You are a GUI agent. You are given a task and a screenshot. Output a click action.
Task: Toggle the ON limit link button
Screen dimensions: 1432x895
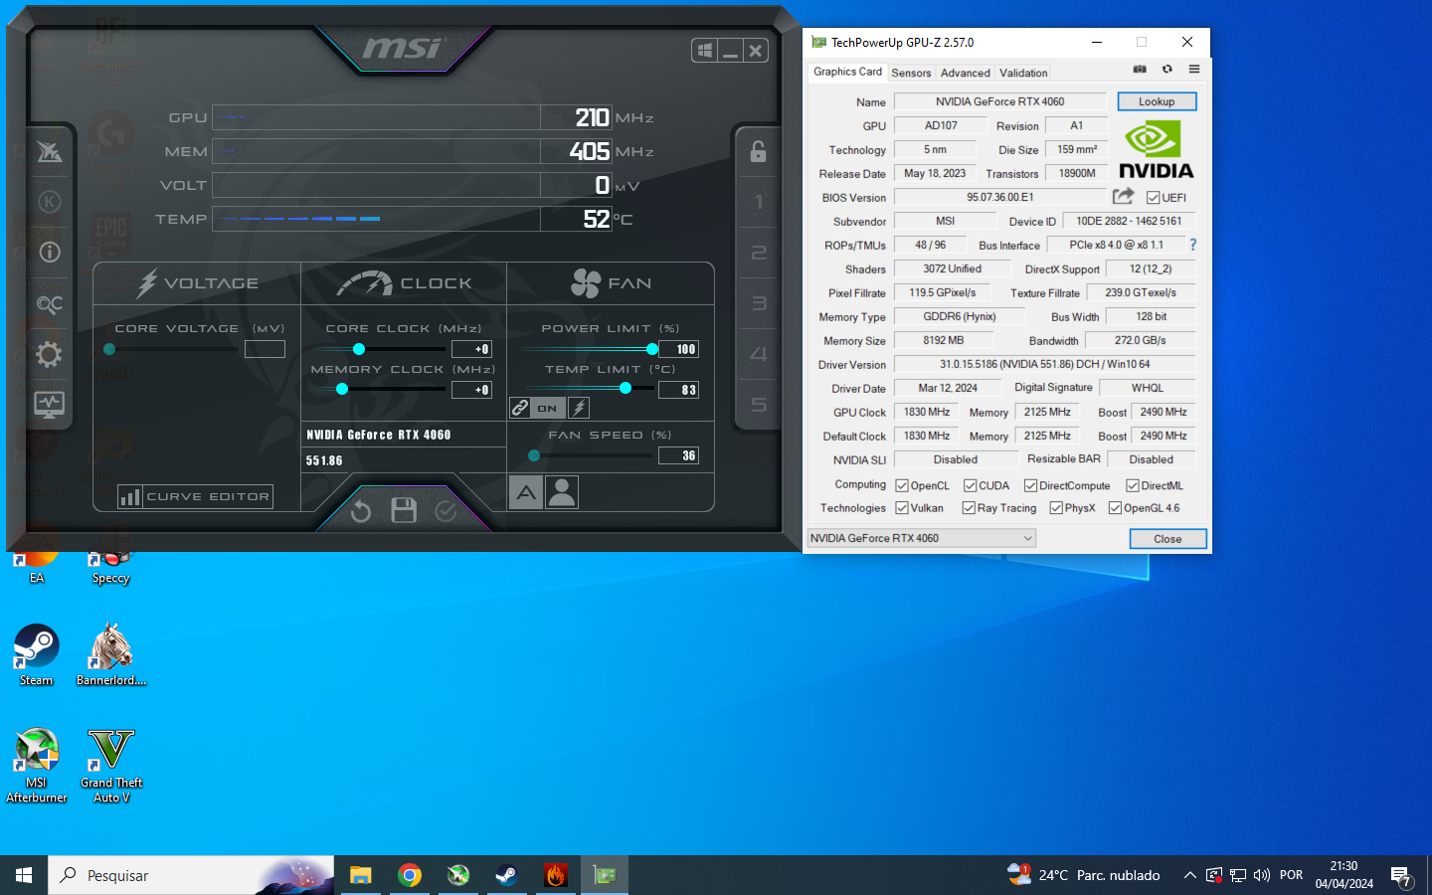coord(548,408)
